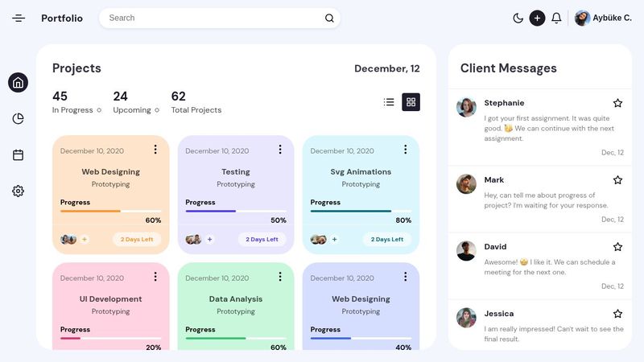Open options menu on Svg Animations card

pyautogui.click(x=406, y=150)
